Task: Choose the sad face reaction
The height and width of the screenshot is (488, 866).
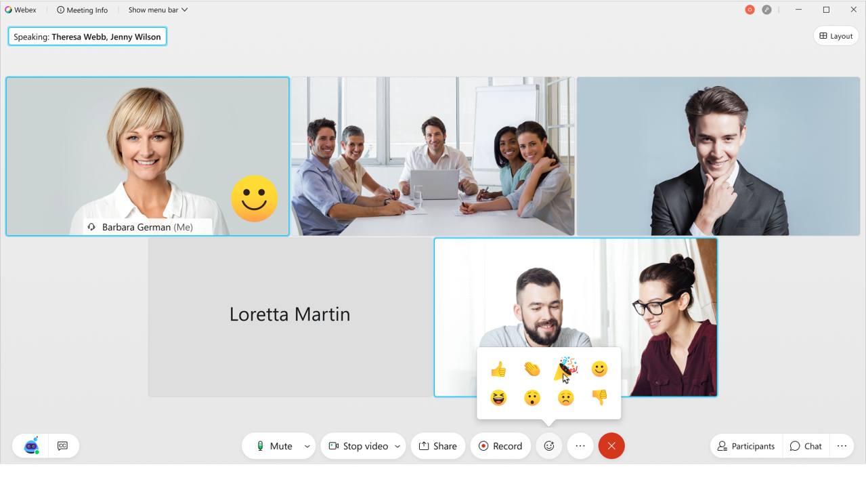Action: (x=566, y=398)
